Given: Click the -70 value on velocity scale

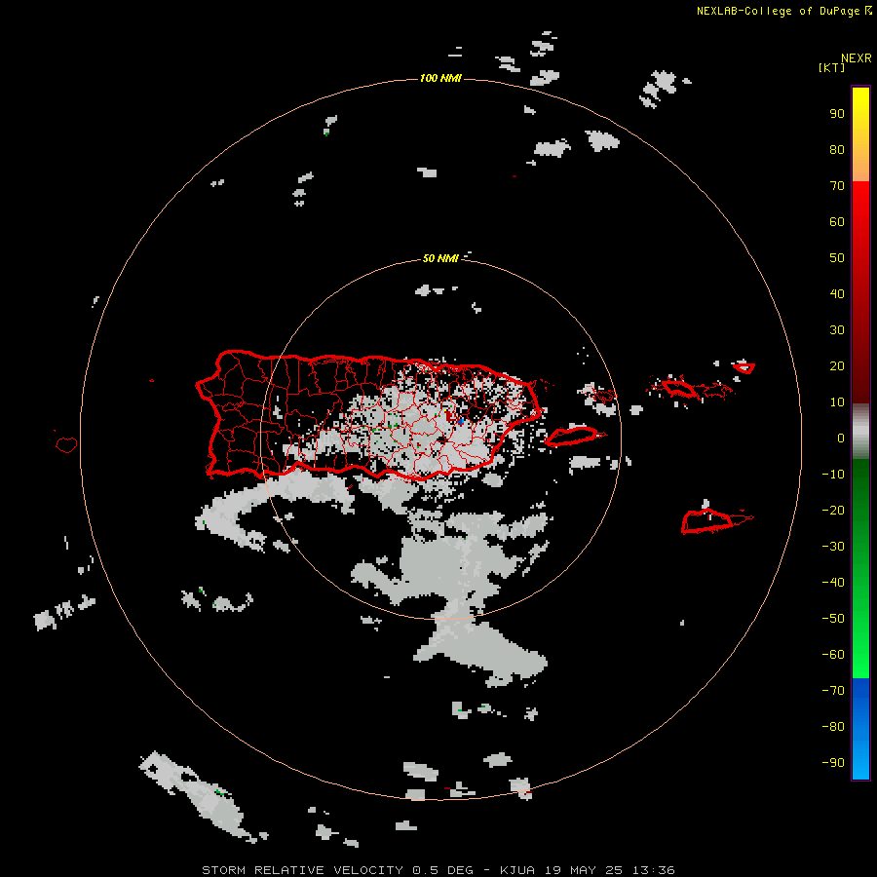Looking at the screenshot, I should pyautogui.click(x=833, y=691).
